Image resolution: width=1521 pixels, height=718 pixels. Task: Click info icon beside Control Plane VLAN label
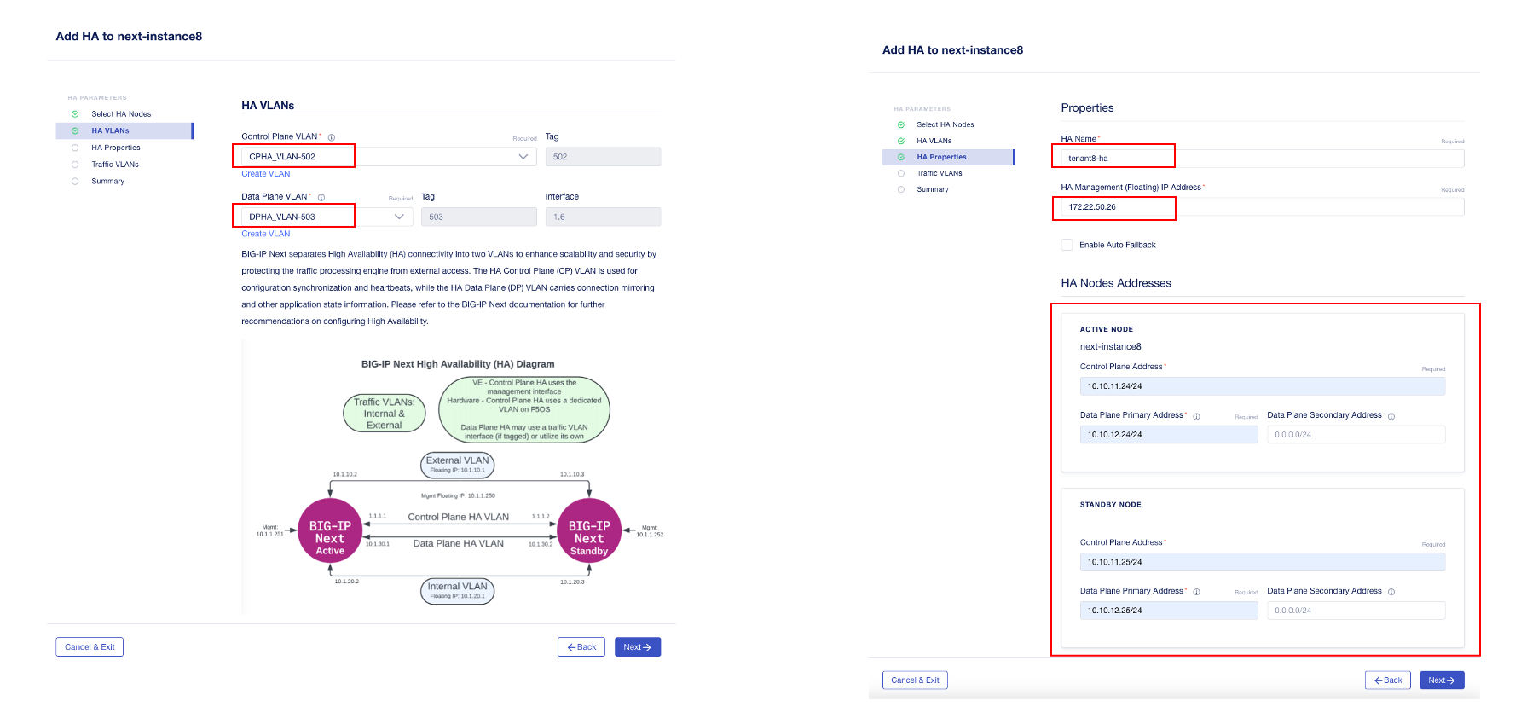pos(332,137)
